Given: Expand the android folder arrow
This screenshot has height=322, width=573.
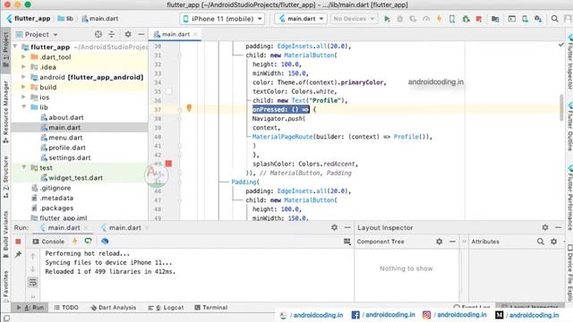Looking at the screenshot, I should tap(23, 77).
